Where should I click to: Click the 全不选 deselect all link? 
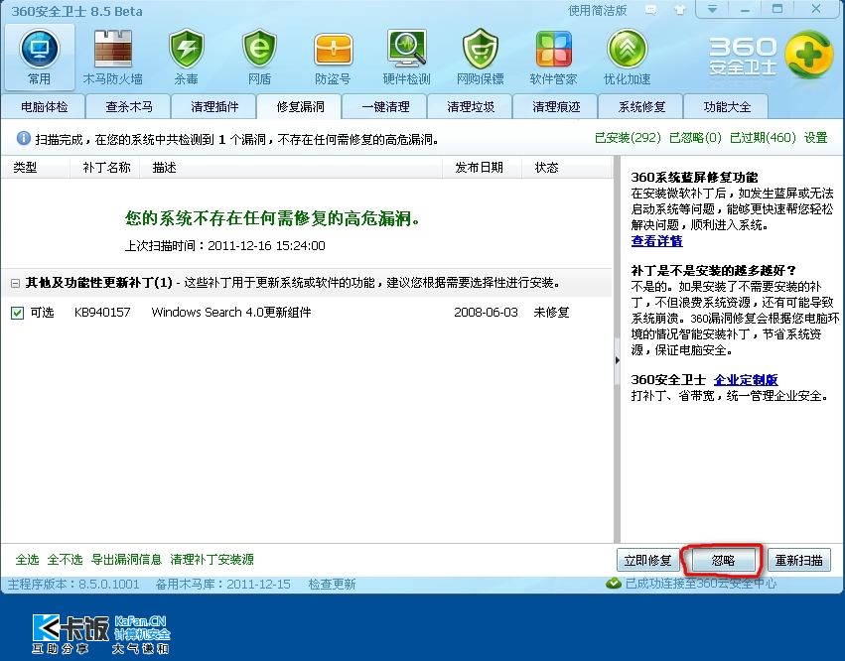tap(66, 560)
